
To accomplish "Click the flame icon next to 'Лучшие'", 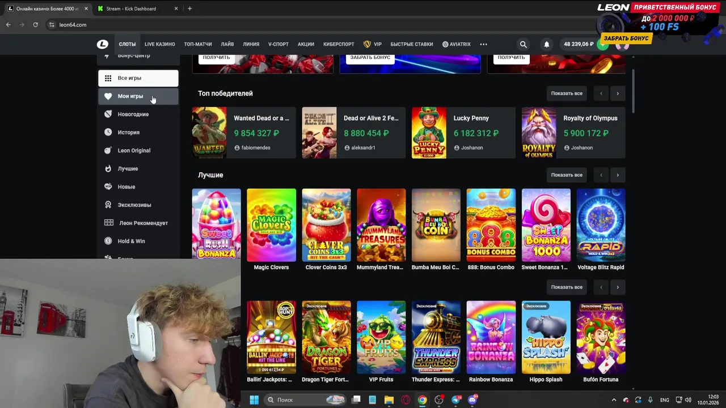I will (108, 169).
